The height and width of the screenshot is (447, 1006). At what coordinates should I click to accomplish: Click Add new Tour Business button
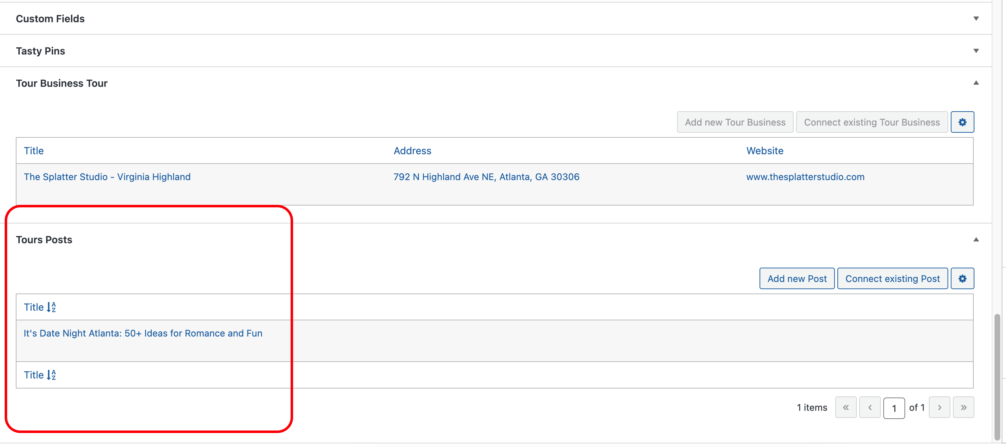click(x=735, y=122)
